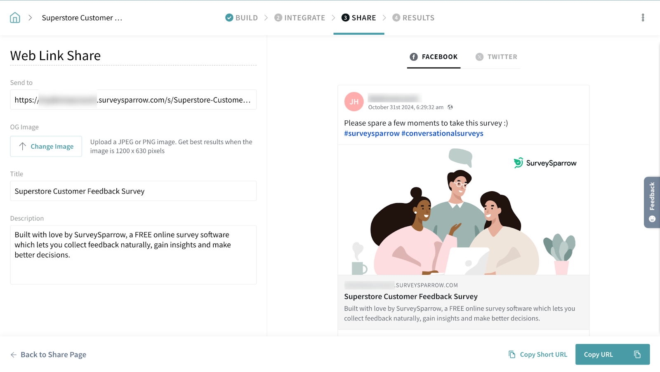
Task: Switch to the Twitter preview tab
Action: coord(496,57)
